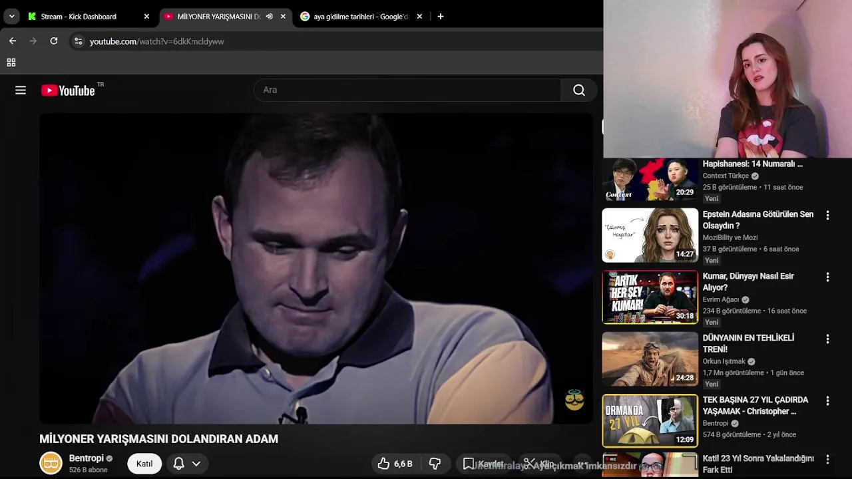The height and width of the screenshot is (479, 852).
Task: Open the YouTube hamburger guide menu
Action: 21,90
